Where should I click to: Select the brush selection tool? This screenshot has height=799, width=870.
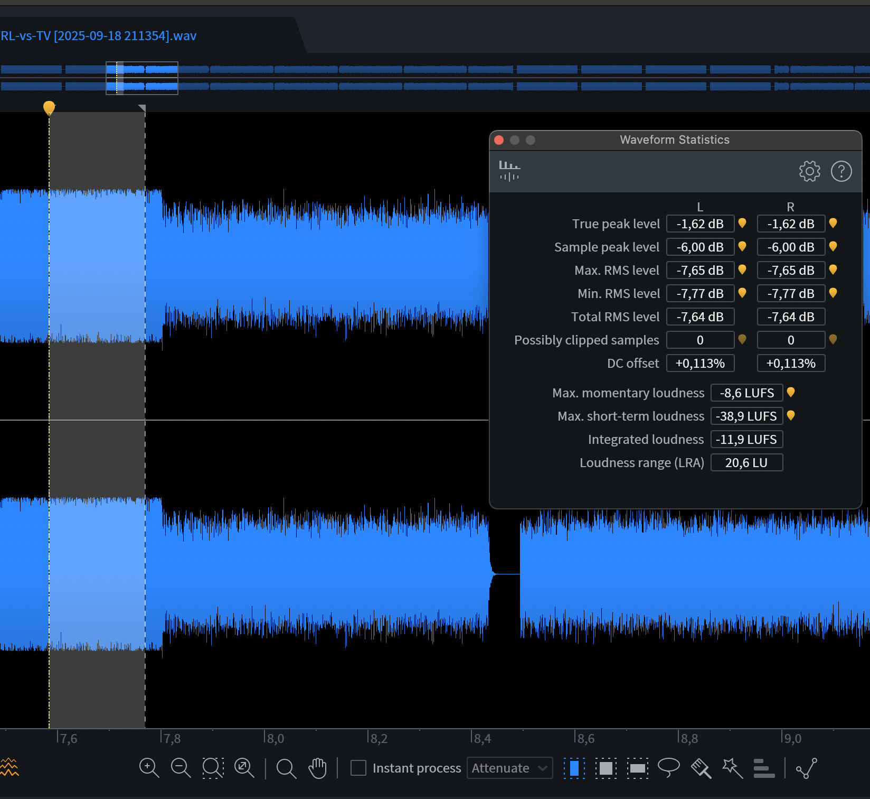[701, 768]
